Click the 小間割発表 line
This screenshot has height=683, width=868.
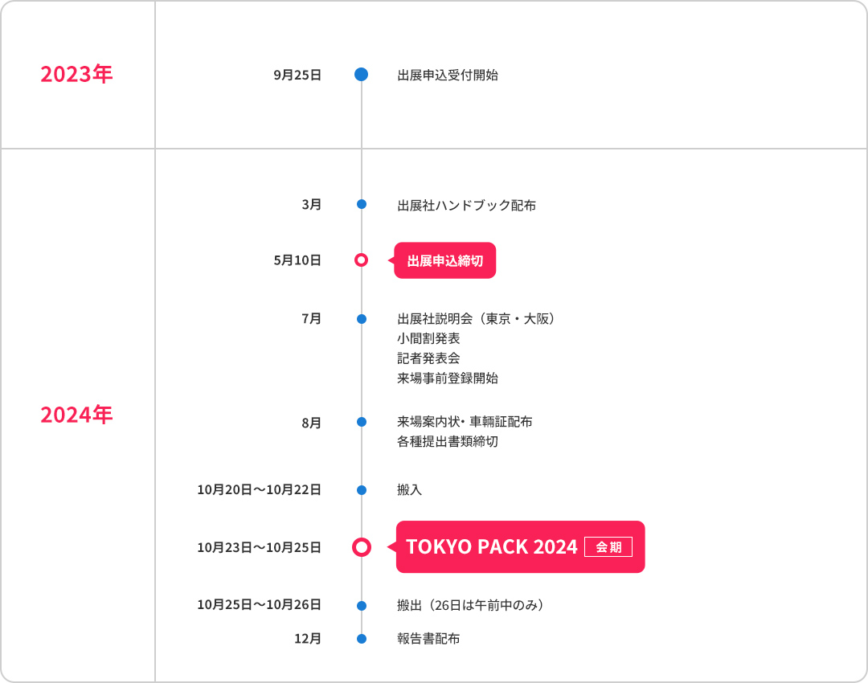[428, 338]
